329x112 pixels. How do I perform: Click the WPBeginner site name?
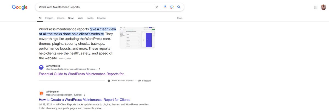pos(53,91)
